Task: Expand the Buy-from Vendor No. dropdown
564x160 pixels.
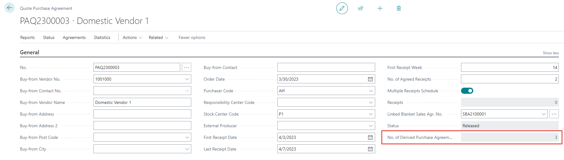Action: click(187, 79)
